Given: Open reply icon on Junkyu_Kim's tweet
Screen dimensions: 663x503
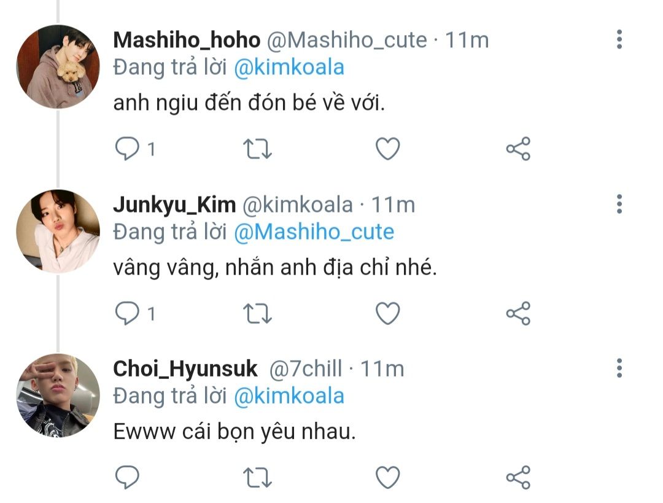Looking at the screenshot, I should (127, 313).
